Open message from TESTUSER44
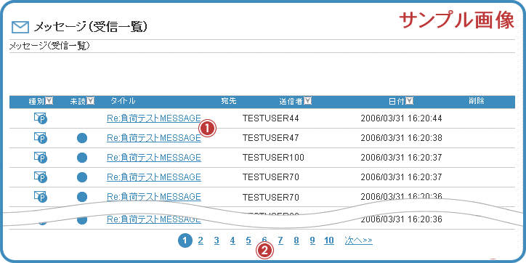Image resolution: width=526 pixels, height=263 pixels. [x=154, y=118]
